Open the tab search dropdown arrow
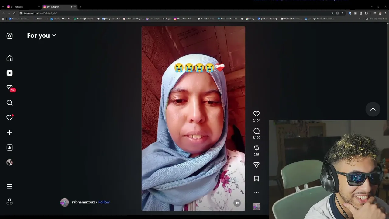This screenshot has width=389, height=219. 3,7
